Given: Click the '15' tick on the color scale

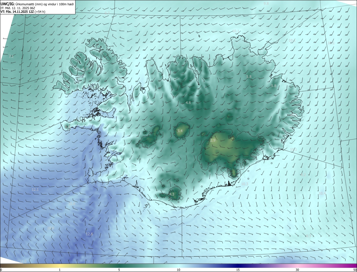Looking at the screenshot, I should (238, 270).
